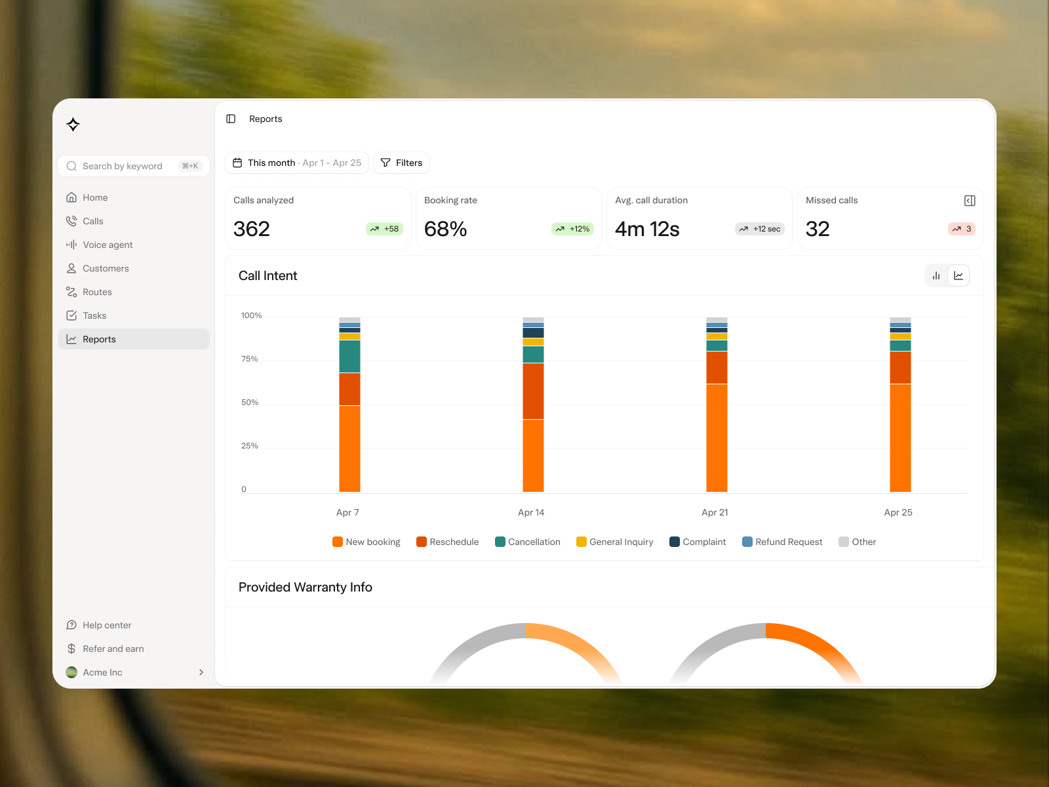Click the Help center question mark icon
1049x787 pixels.
71,625
